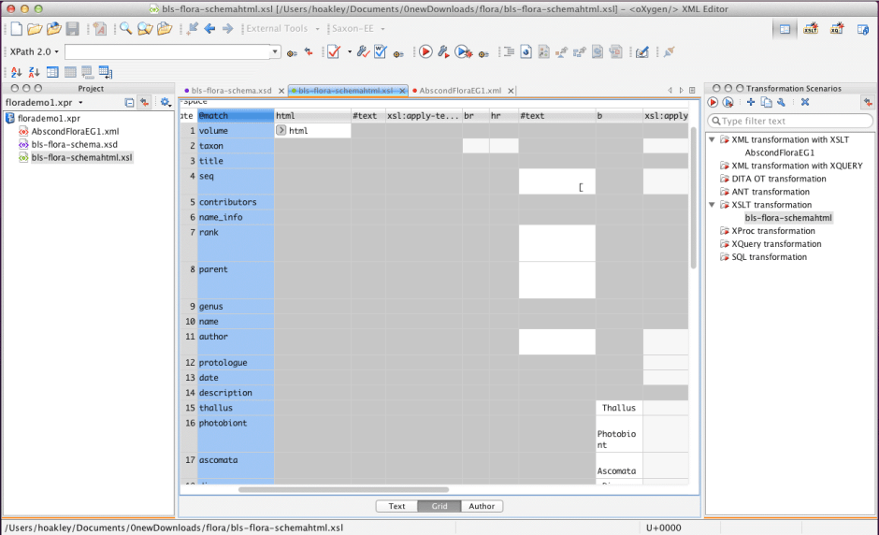
Task: Select the DITA OT transformation node
Action: click(779, 179)
